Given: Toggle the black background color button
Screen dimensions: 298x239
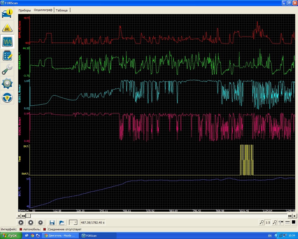Looking at the screenshot, I should (x=293, y=223).
